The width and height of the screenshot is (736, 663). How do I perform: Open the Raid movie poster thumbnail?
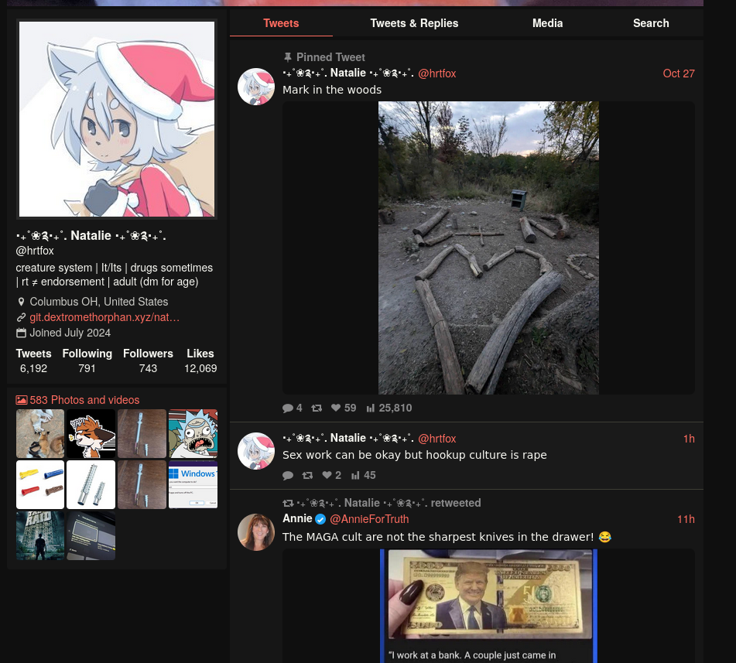pyautogui.click(x=40, y=536)
